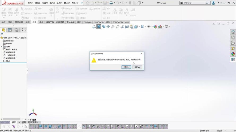Open the View Settings monitor icon
The image size is (236, 132).
pyautogui.click(x=166, y=27)
